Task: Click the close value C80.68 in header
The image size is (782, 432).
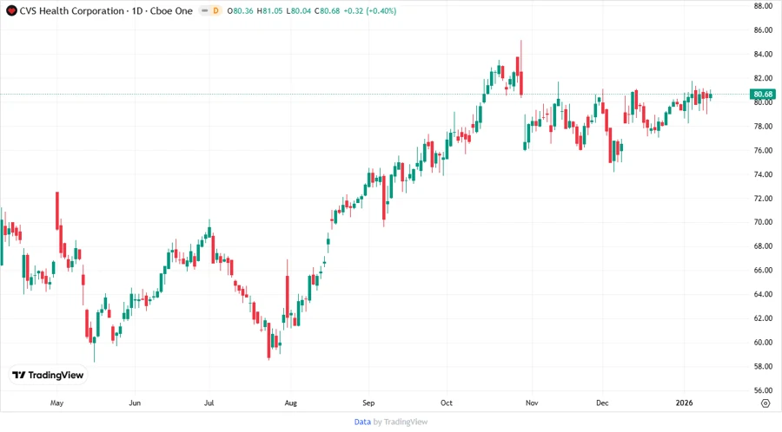Action: tap(328, 11)
